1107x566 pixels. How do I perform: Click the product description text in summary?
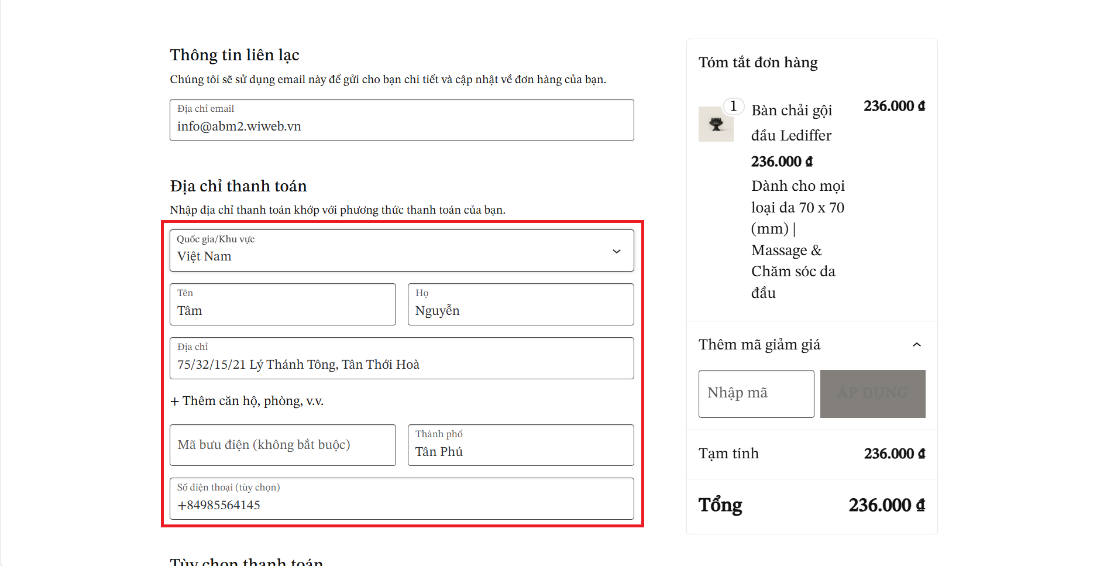point(797,239)
